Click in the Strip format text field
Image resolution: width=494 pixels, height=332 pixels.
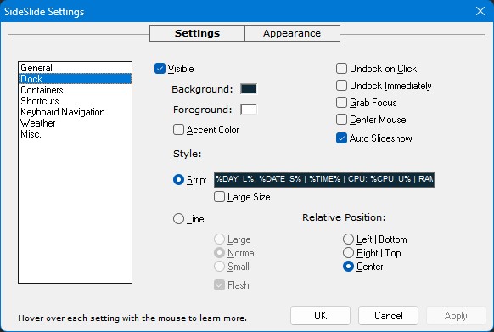tap(324, 180)
